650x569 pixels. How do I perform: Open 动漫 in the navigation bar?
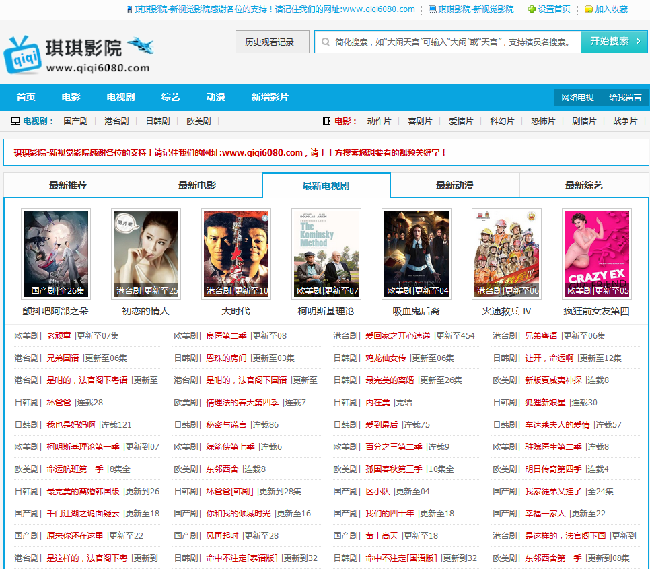coord(215,97)
